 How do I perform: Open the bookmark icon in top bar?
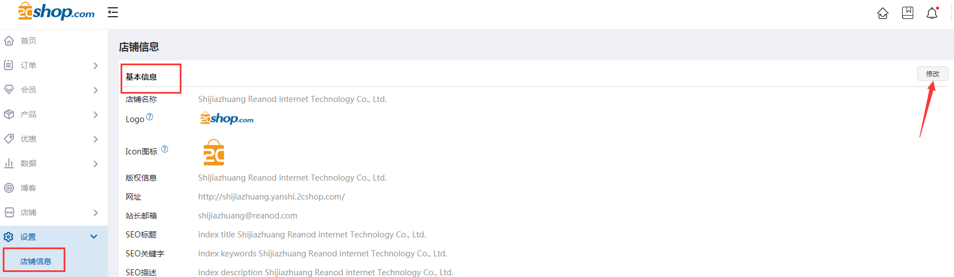click(x=908, y=13)
